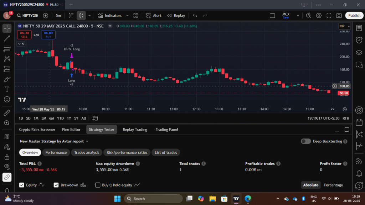
Task: Uncheck the Equity checkbox
Action: (x=22, y=185)
